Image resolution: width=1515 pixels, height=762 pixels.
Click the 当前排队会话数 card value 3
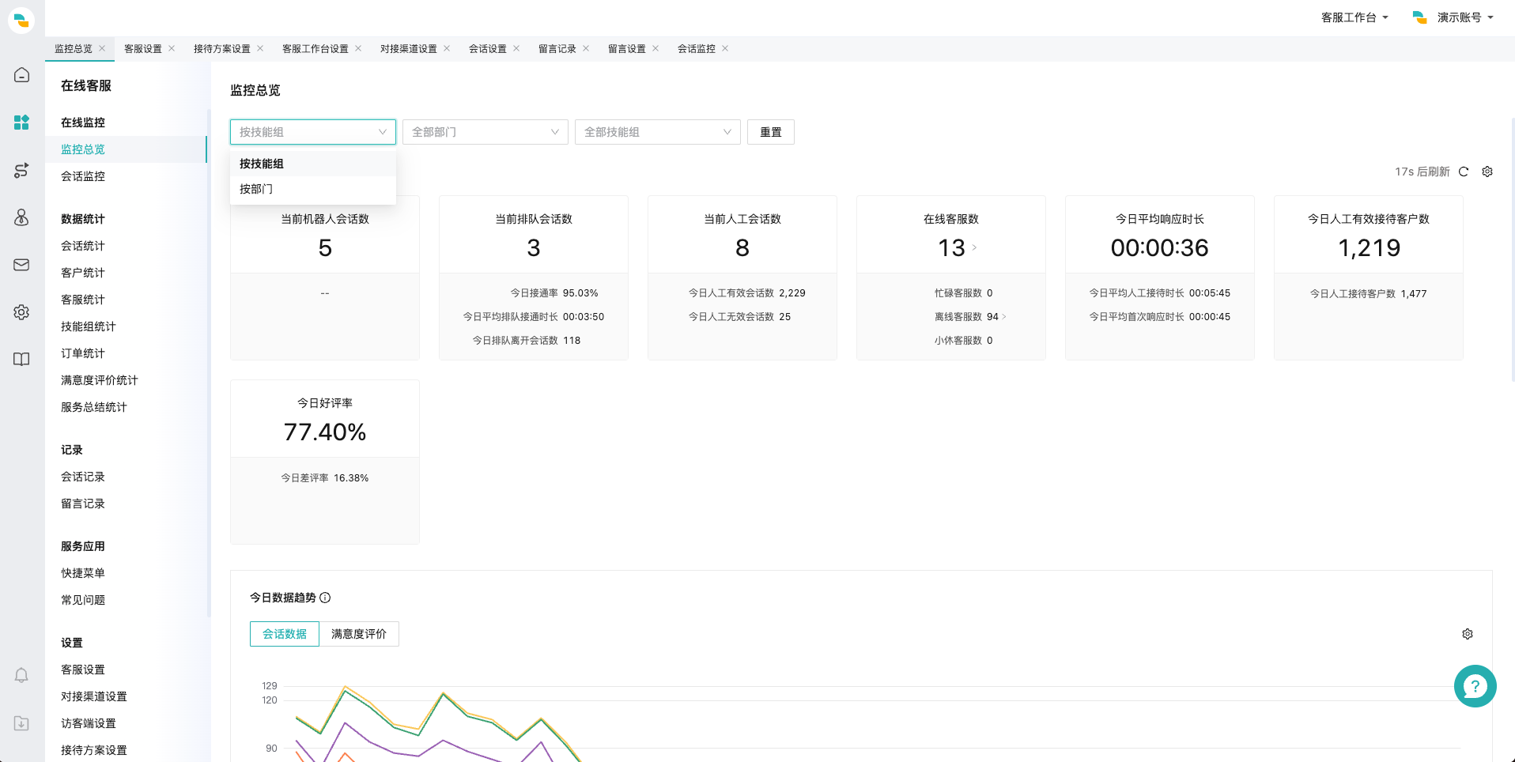[534, 248]
